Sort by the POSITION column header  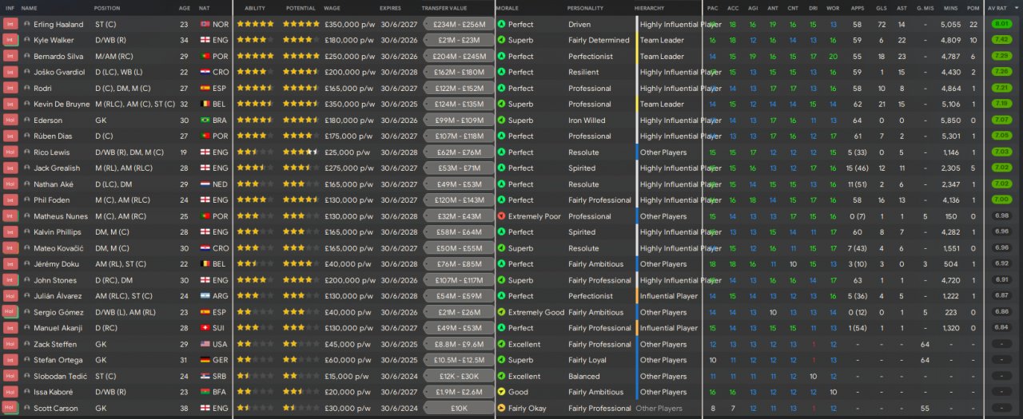tap(107, 8)
